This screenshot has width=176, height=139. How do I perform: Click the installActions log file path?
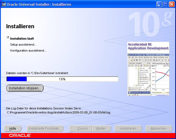tap(59, 112)
